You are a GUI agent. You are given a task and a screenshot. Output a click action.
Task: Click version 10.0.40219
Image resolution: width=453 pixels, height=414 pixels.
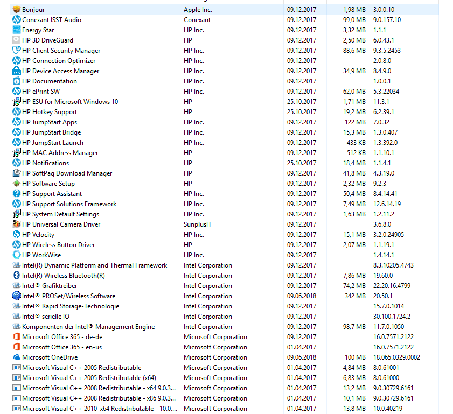388,409
